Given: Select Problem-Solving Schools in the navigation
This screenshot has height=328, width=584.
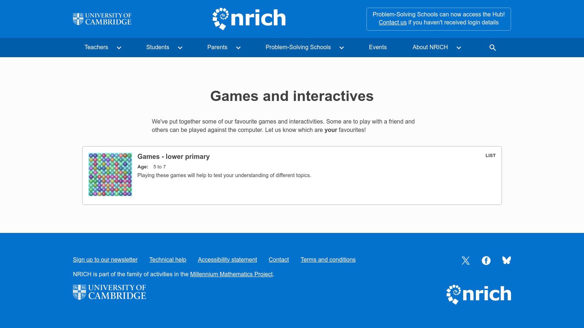Looking at the screenshot, I should pos(298,47).
